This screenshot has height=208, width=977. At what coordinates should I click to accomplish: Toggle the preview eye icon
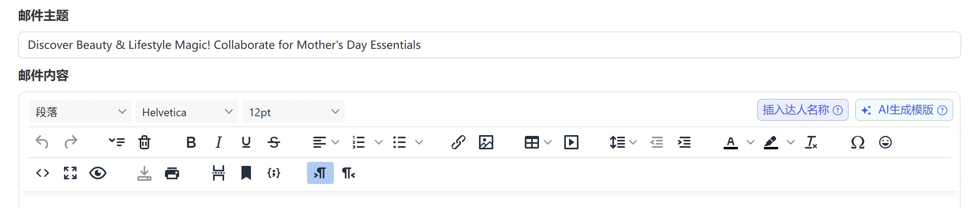click(x=98, y=173)
